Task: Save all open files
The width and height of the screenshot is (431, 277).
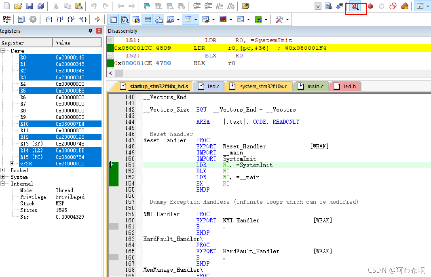Action: pos(41,6)
